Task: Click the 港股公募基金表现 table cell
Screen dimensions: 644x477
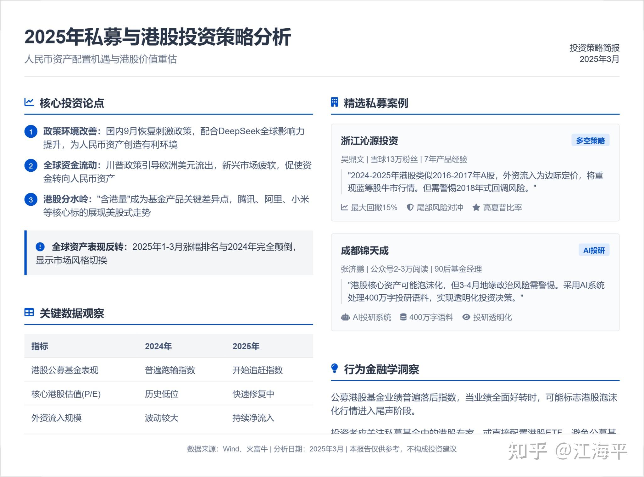Action: coord(65,370)
